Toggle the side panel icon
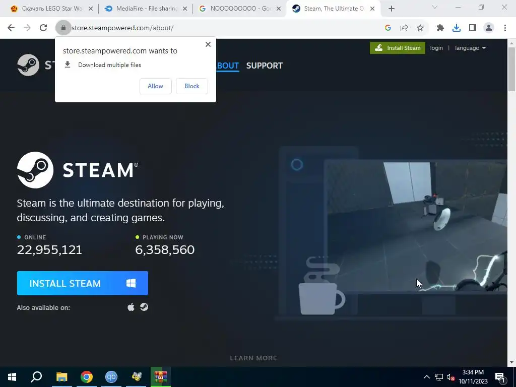Screen dimensions: 516x387 (x=473, y=28)
